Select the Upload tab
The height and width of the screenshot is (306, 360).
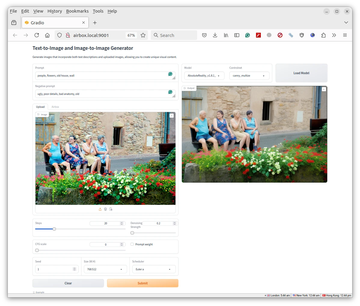(x=40, y=107)
